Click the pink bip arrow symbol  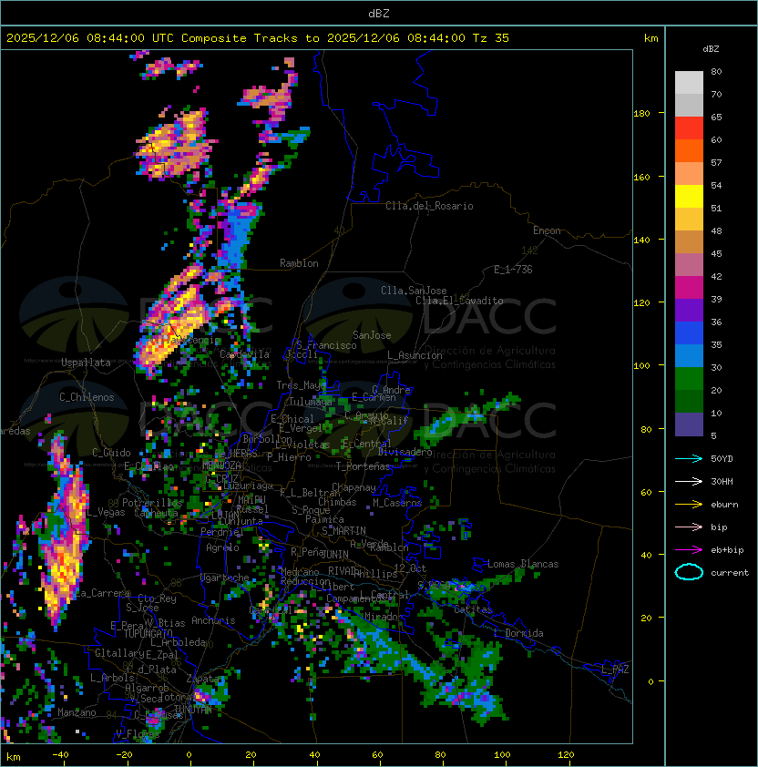689,527
